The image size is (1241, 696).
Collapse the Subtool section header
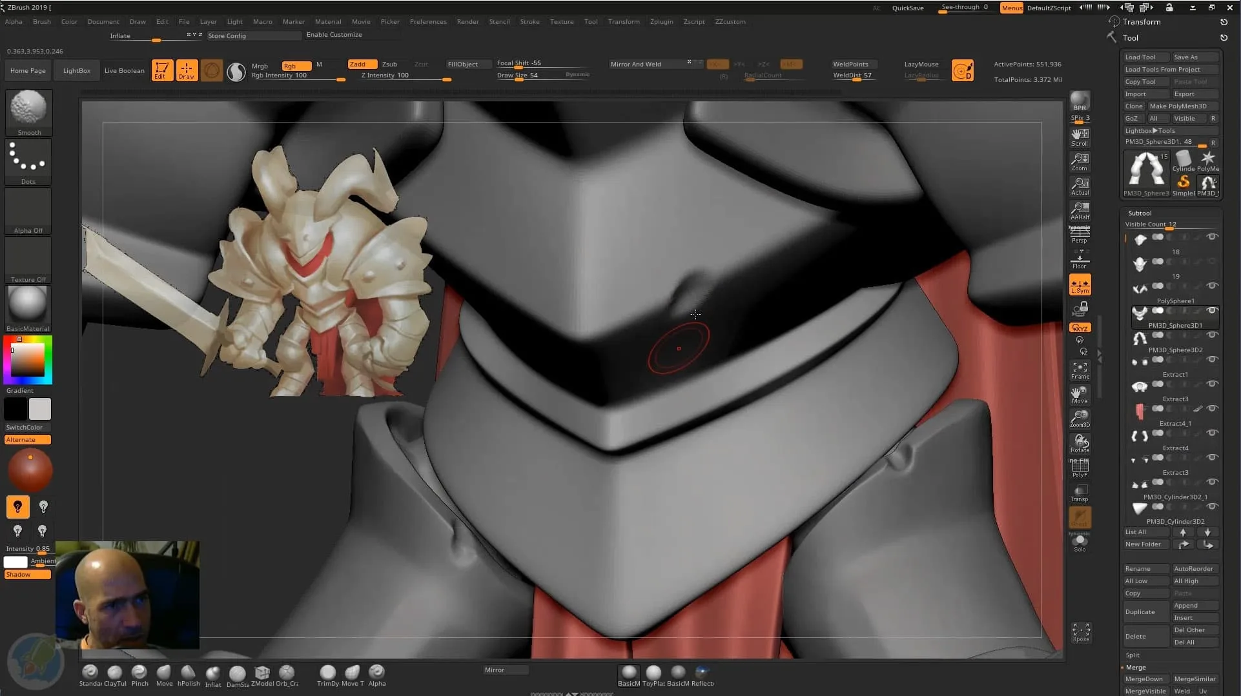[1140, 213]
